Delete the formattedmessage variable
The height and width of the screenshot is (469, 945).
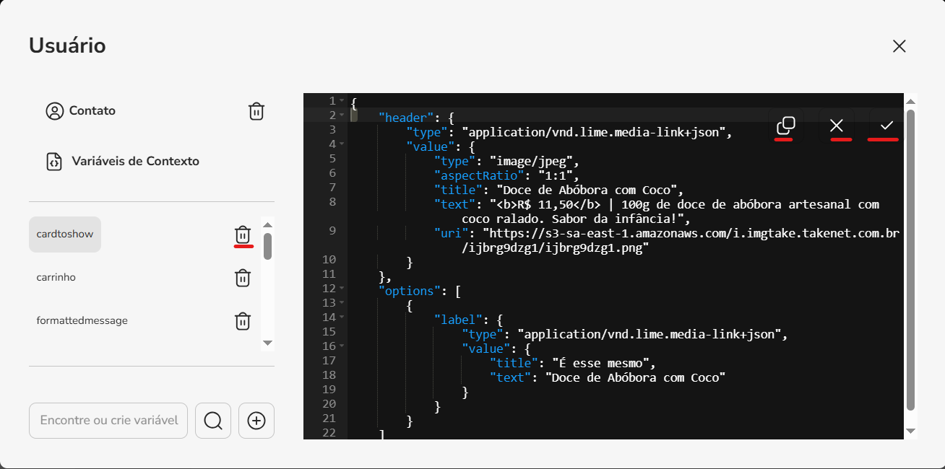(x=243, y=321)
